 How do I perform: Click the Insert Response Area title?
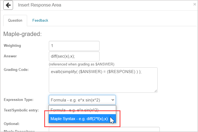click(40, 5)
